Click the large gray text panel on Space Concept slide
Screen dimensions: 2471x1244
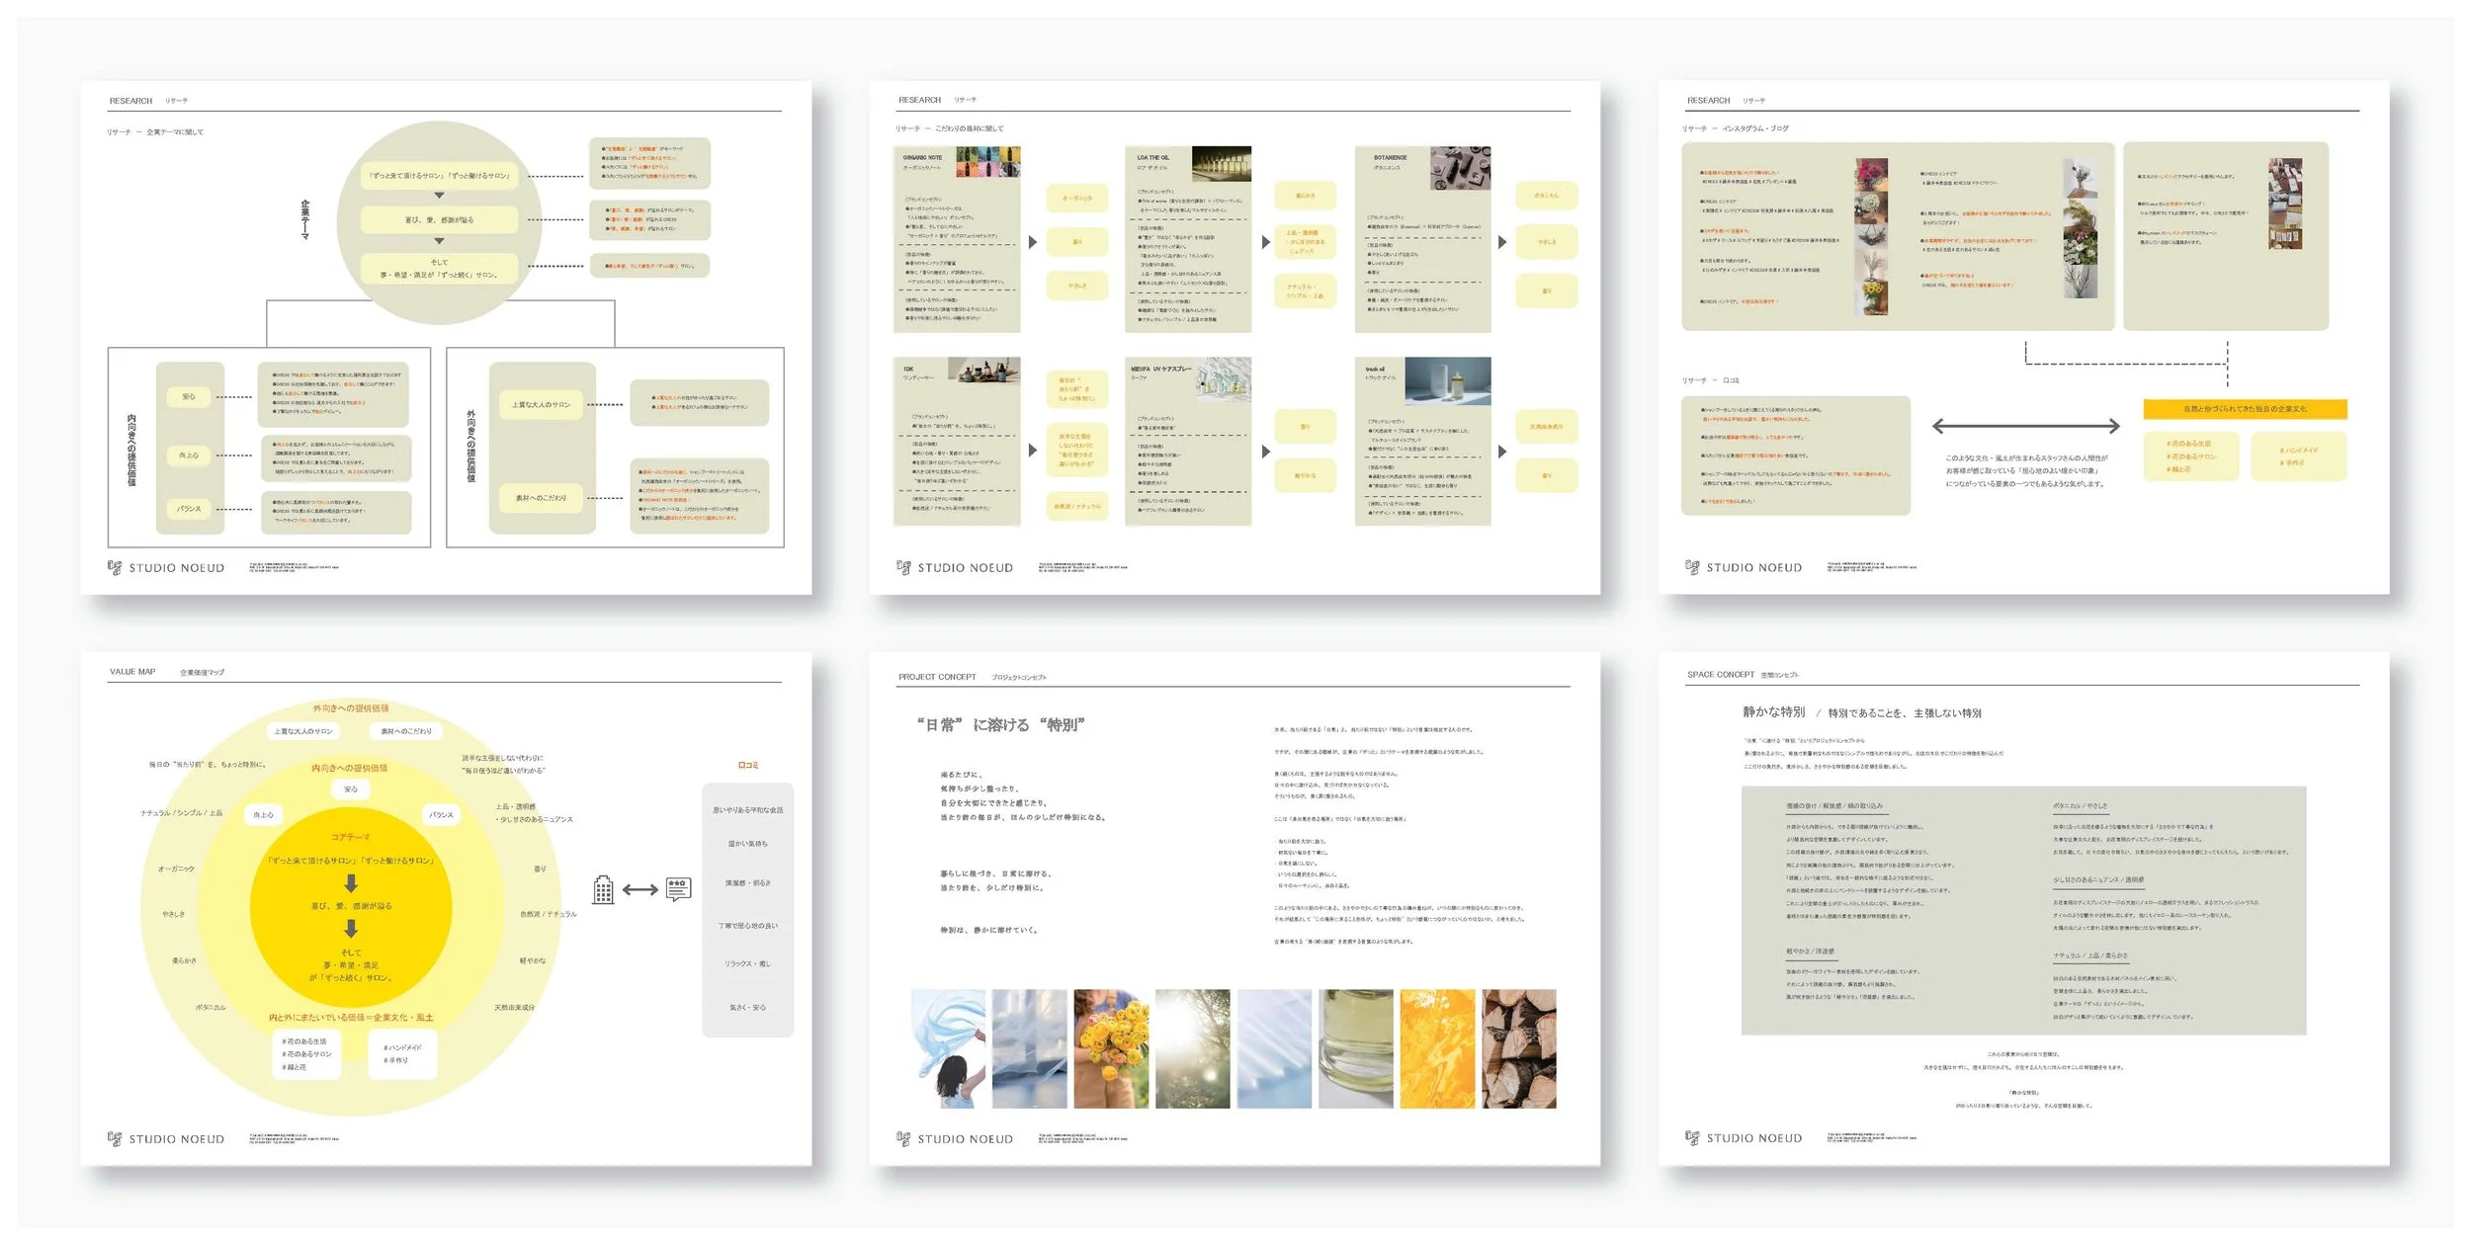click(x=2023, y=910)
